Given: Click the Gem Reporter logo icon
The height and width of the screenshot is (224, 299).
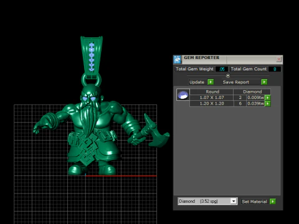Looking at the screenshot, I should pos(178,60).
